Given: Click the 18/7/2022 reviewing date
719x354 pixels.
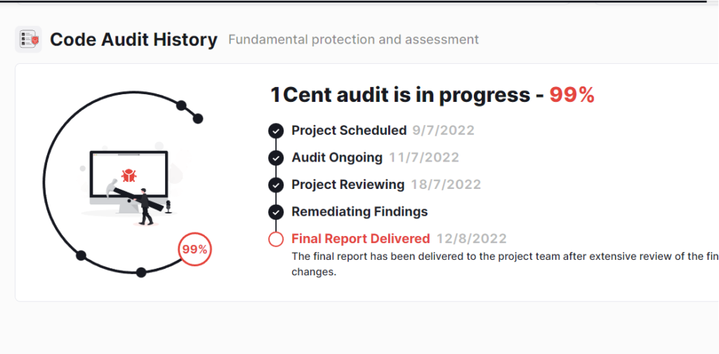Looking at the screenshot, I should (x=446, y=185).
